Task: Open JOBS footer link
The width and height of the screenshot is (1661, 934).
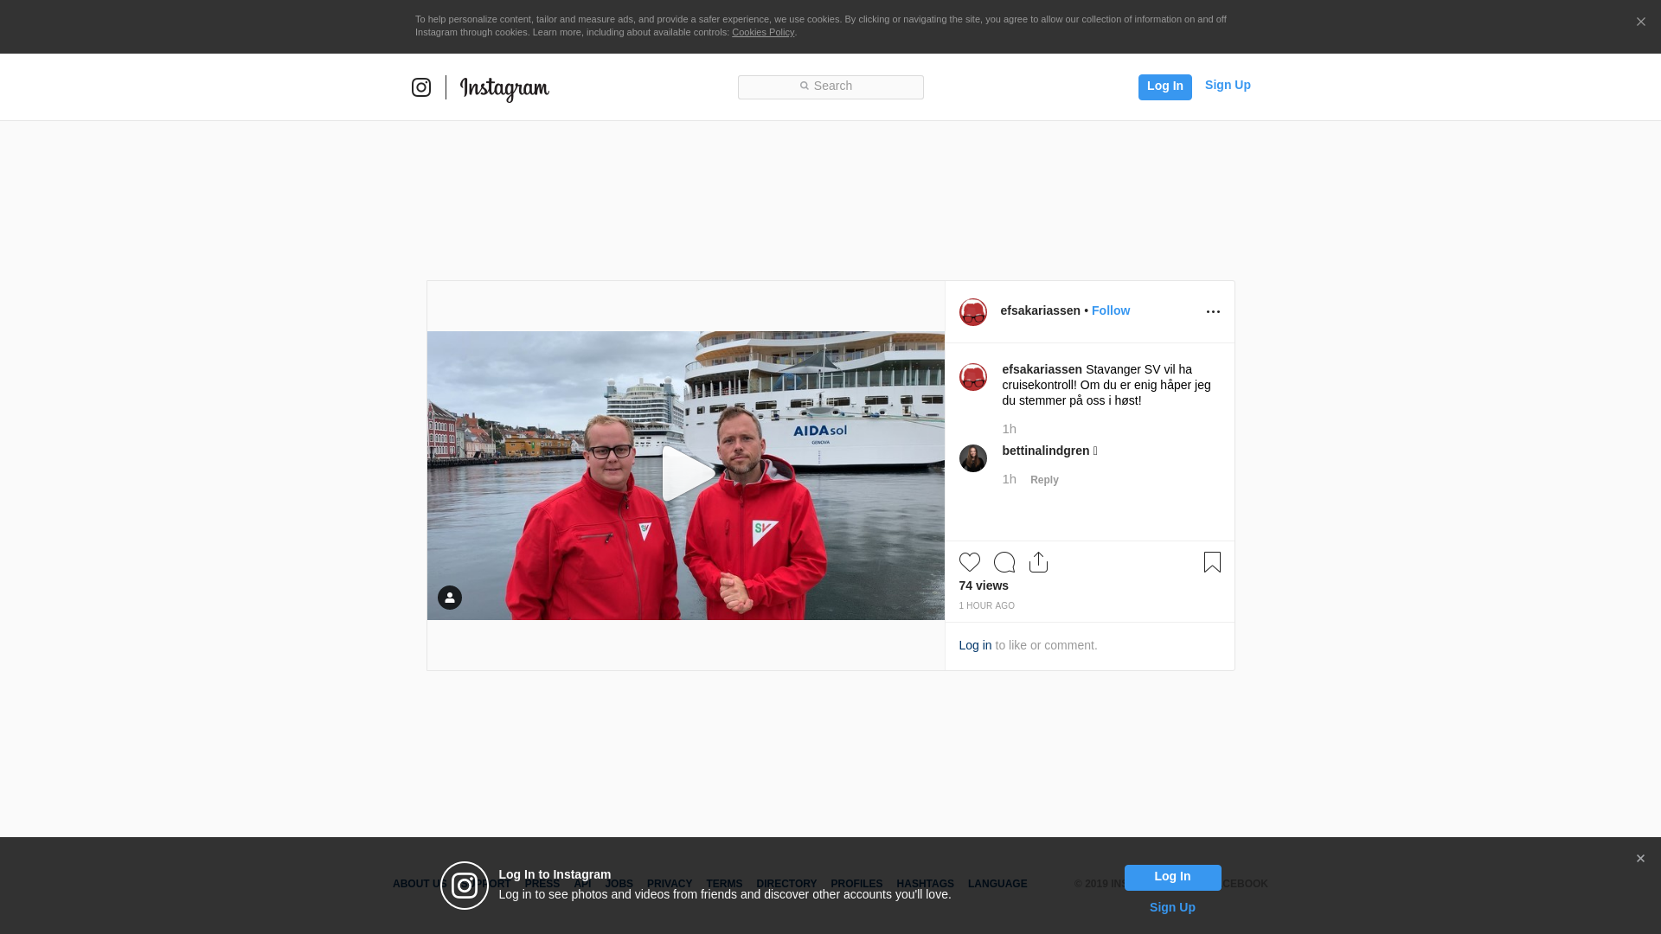Action: (x=619, y=884)
